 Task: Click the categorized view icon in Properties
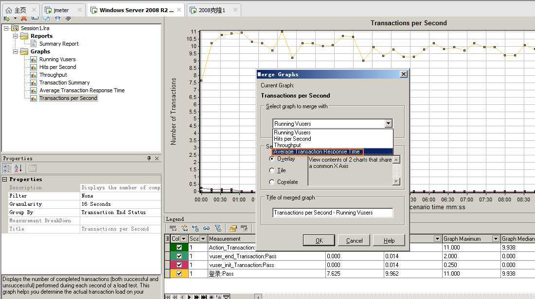tap(7, 168)
